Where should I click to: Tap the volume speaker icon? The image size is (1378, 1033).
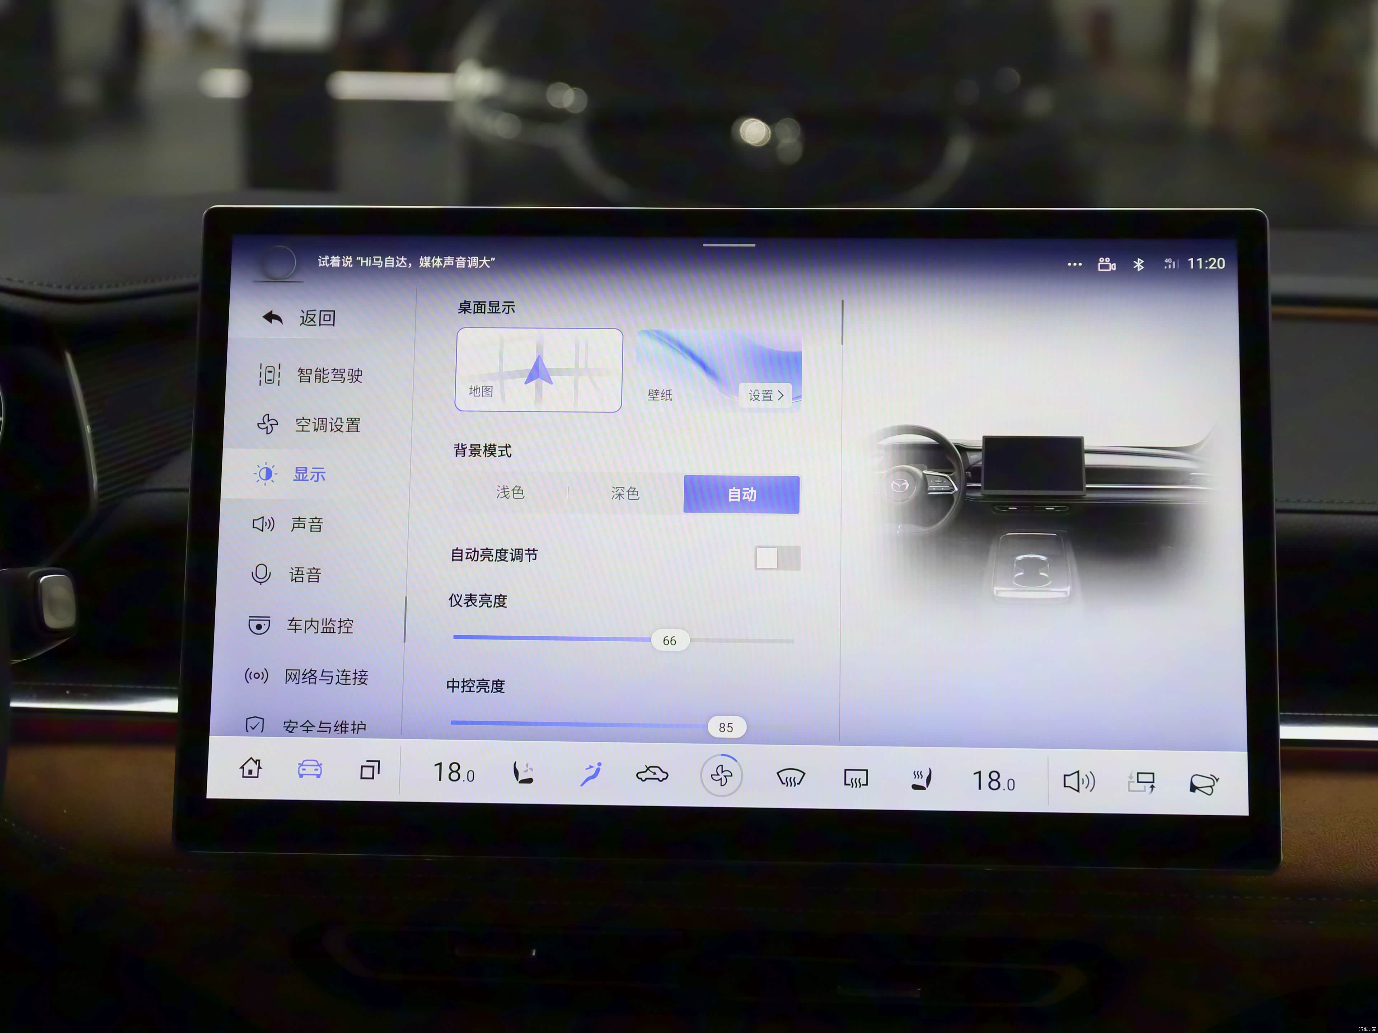click(1078, 781)
